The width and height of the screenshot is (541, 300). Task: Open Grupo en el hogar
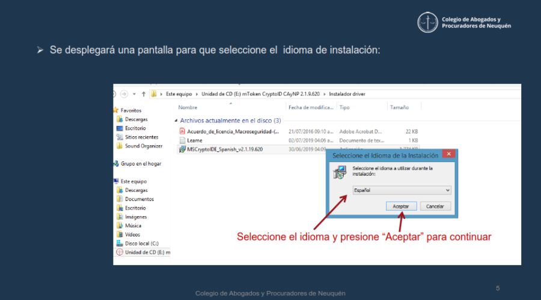coord(141,164)
